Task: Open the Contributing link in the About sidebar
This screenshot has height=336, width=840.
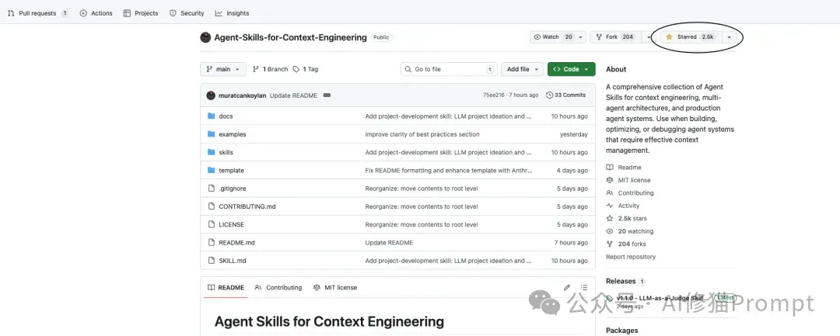Action: pyautogui.click(x=630, y=193)
